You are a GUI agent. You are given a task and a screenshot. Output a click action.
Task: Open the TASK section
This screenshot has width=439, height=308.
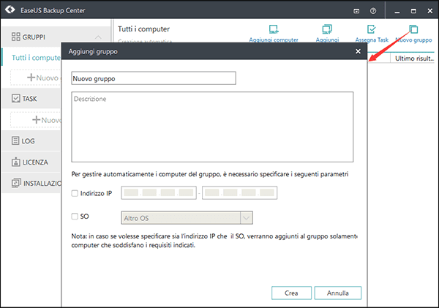tap(31, 98)
